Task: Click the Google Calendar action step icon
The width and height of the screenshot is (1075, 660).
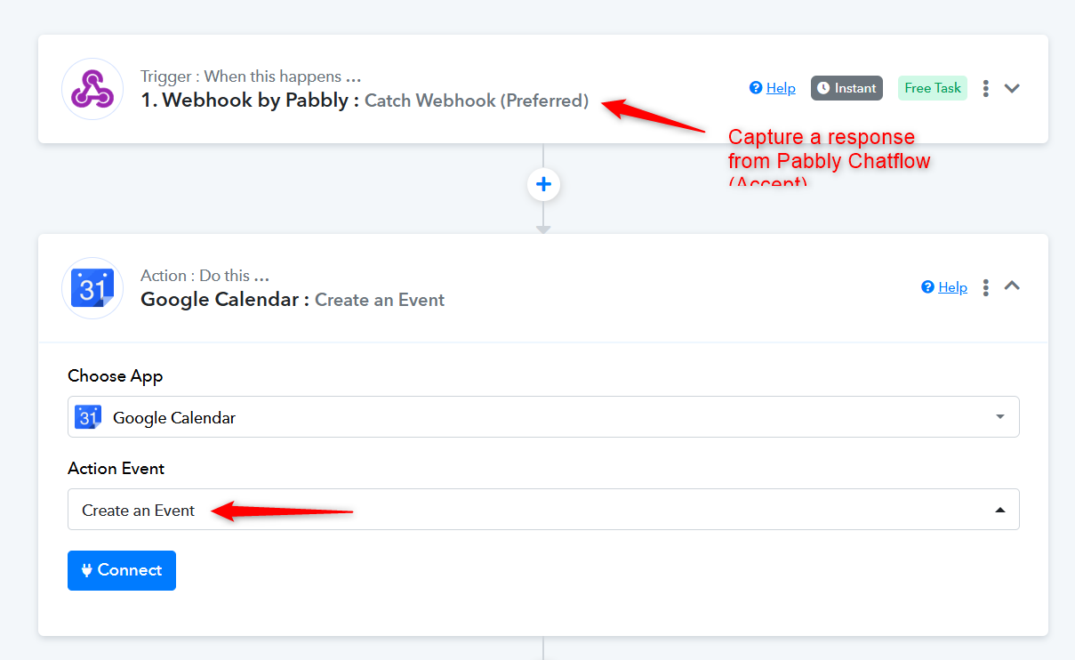Action: (92, 288)
